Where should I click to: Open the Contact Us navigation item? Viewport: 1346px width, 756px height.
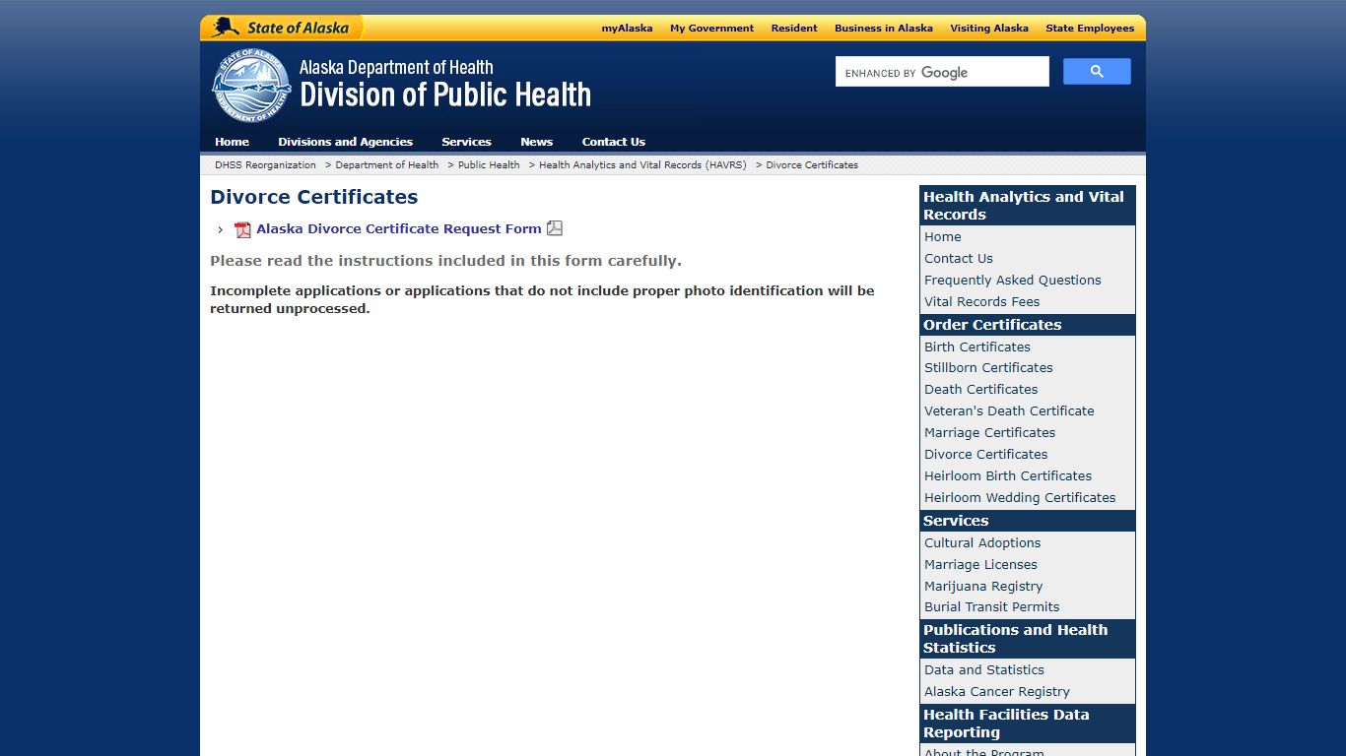(613, 142)
